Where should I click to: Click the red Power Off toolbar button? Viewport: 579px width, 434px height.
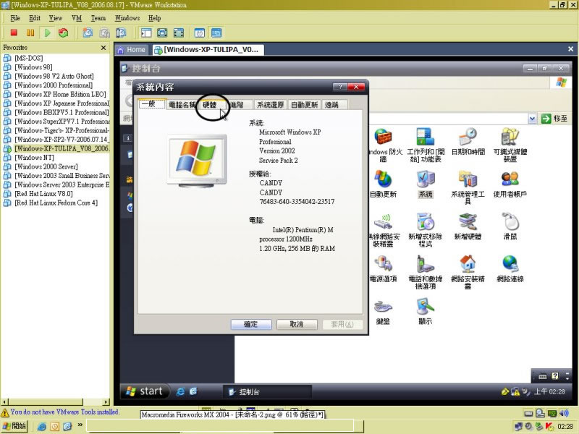point(14,33)
